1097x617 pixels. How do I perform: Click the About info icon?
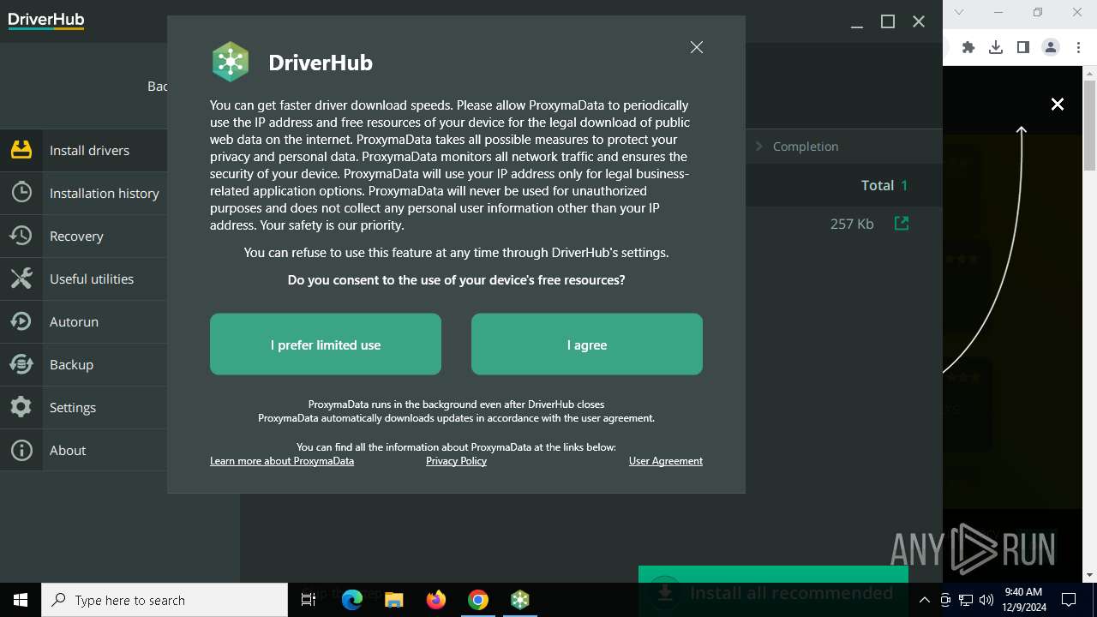pyautogui.click(x=21, y=450)
